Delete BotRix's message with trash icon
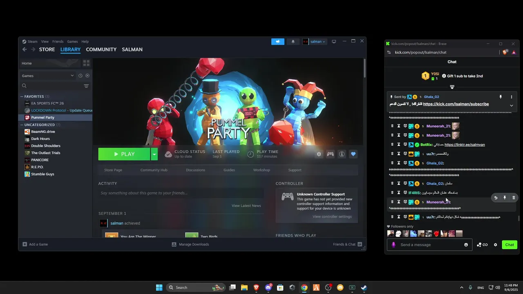 [x=392, y=145]
